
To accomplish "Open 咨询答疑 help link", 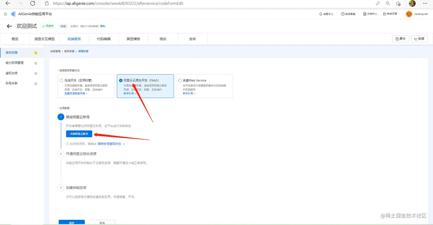I will tap(348, 14).
